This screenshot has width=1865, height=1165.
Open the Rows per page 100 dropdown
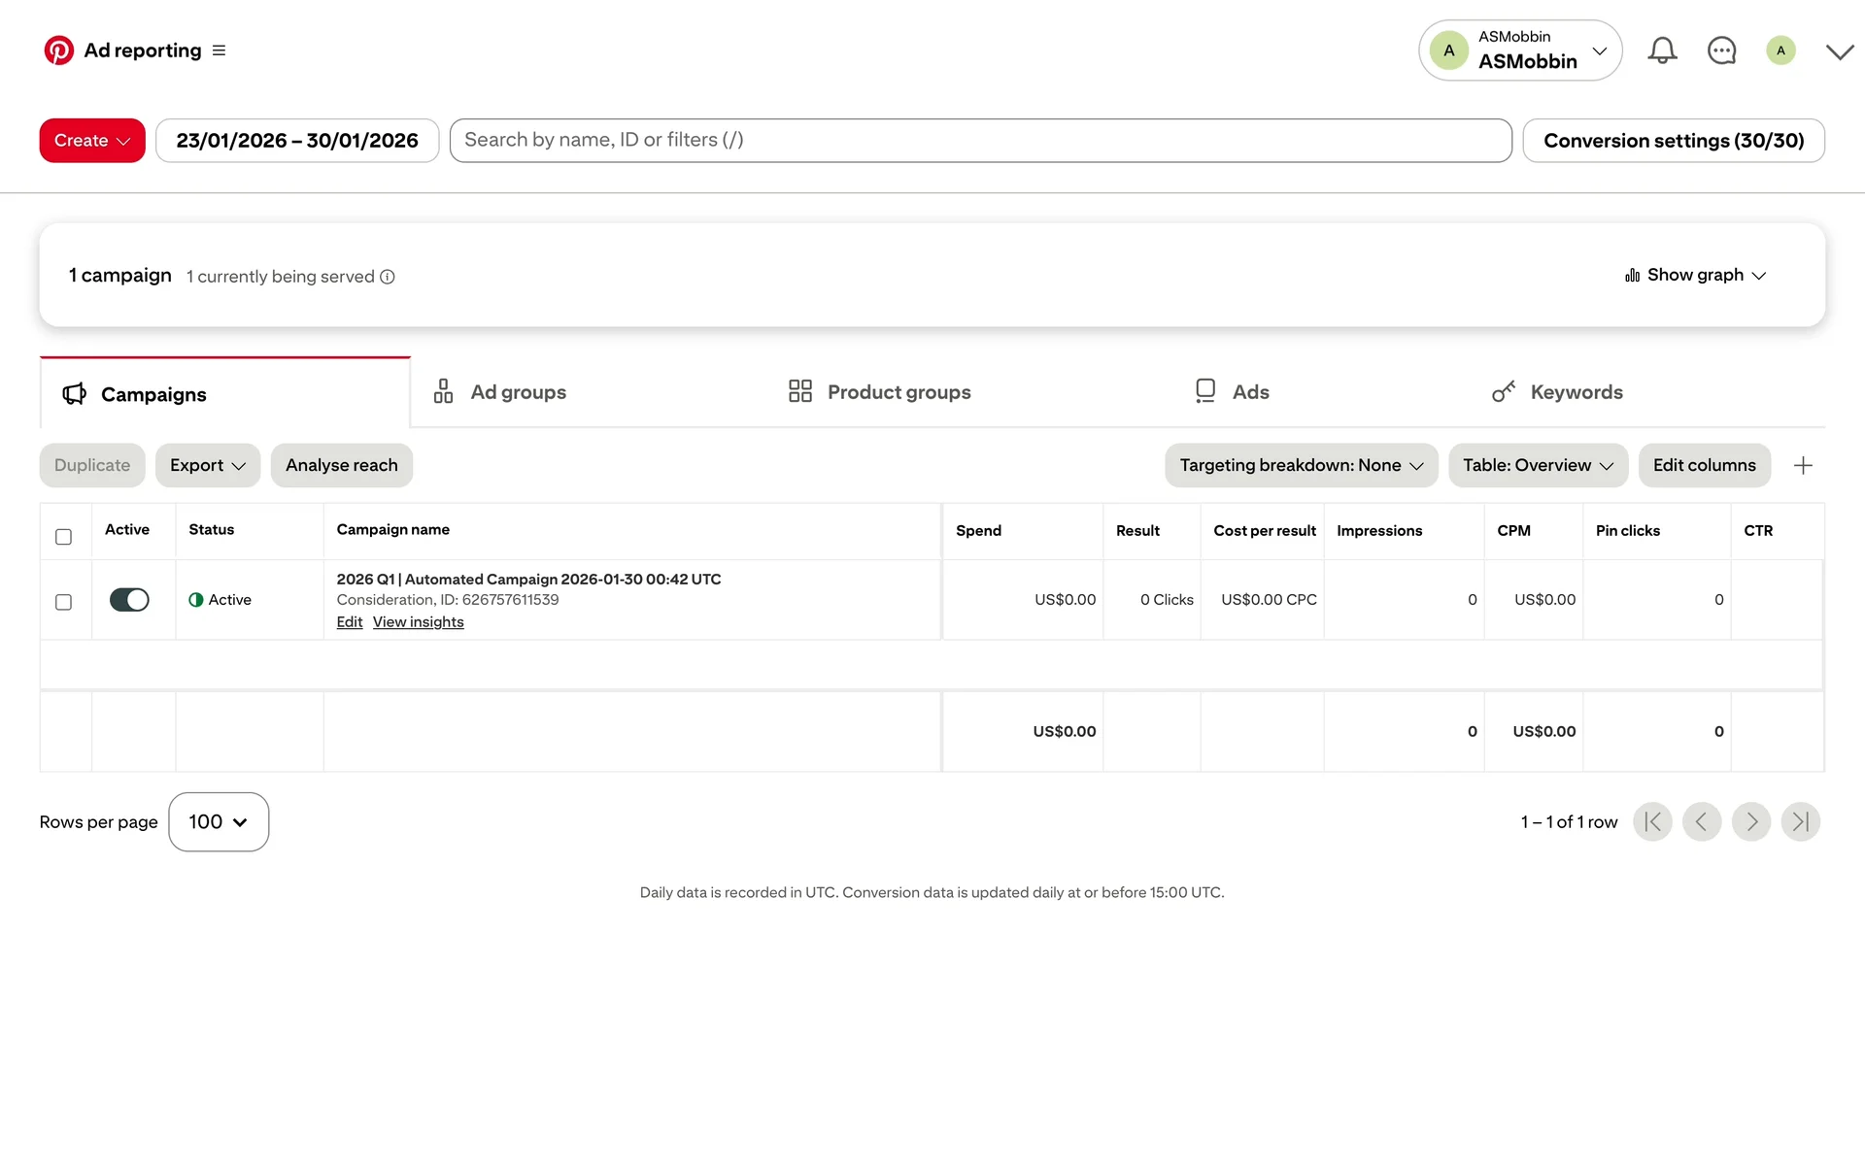(x=219, y=822)
